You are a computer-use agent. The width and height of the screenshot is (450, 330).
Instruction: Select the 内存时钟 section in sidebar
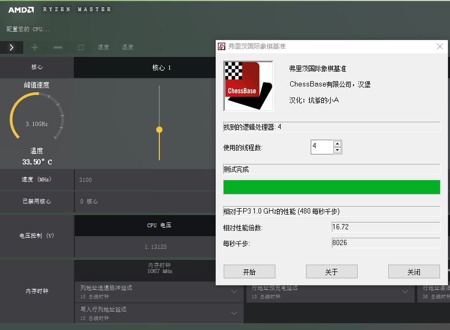[x=37, y=290]
